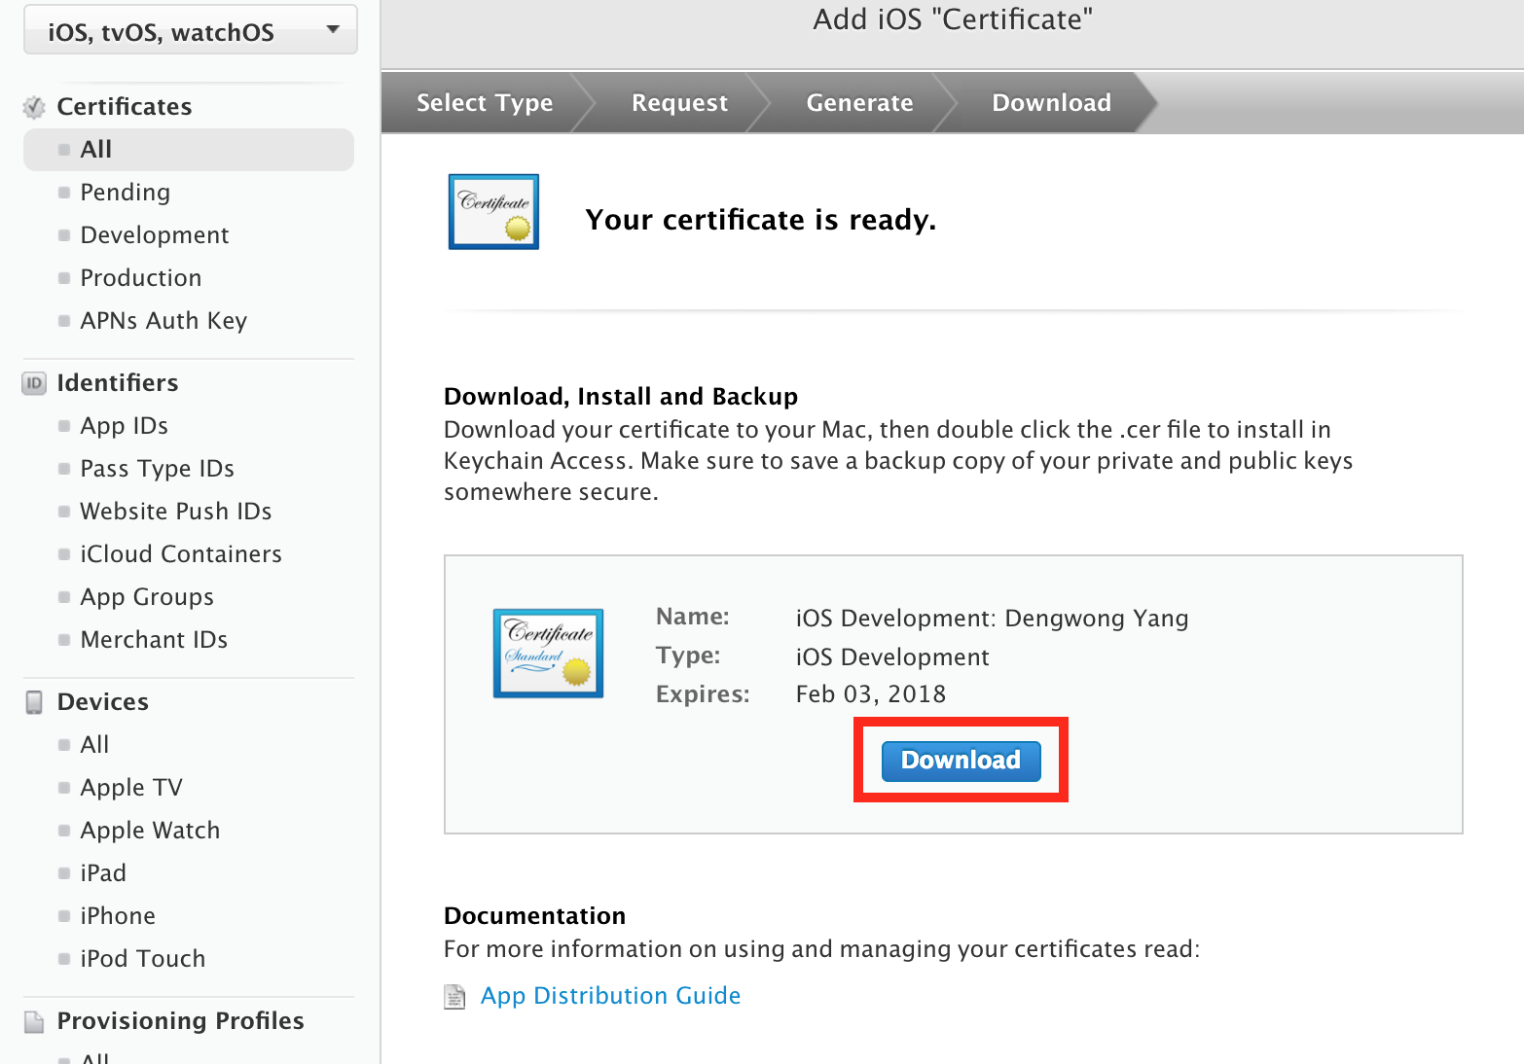Open APNs Auth Key
Viewport: 1524px width, 1064px height.
click(x=163, y=321)
